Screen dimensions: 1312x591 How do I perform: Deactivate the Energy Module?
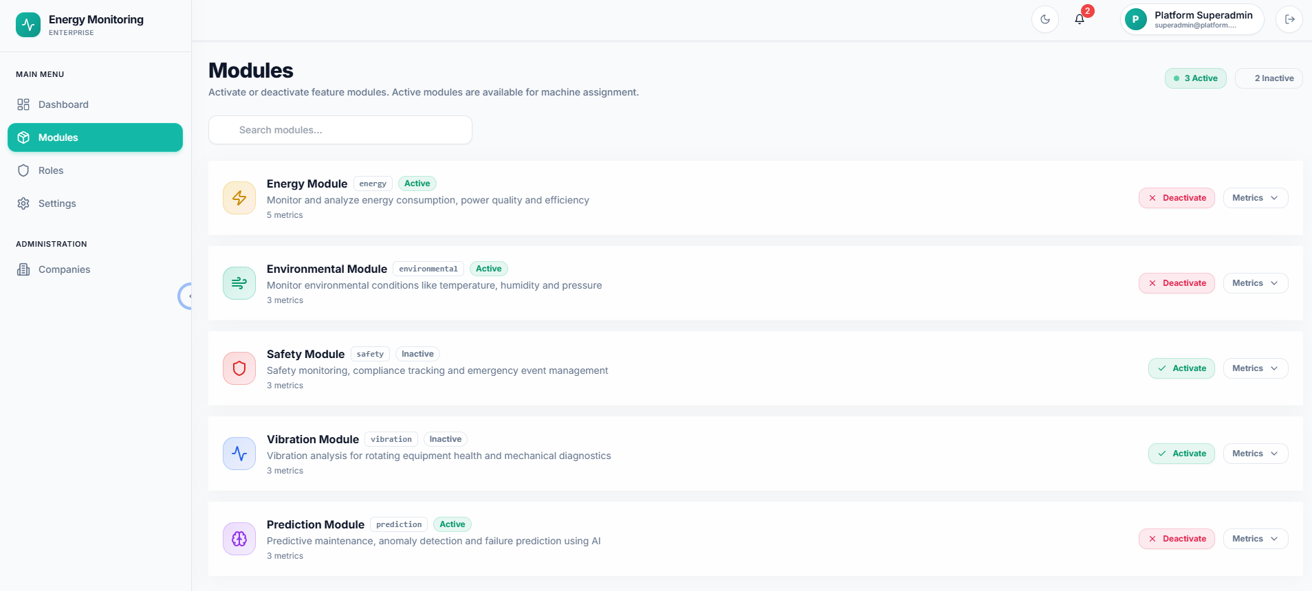(x=1177, y=198)
